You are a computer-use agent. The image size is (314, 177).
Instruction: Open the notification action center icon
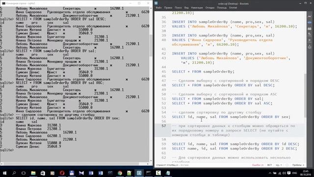point(289,173)
